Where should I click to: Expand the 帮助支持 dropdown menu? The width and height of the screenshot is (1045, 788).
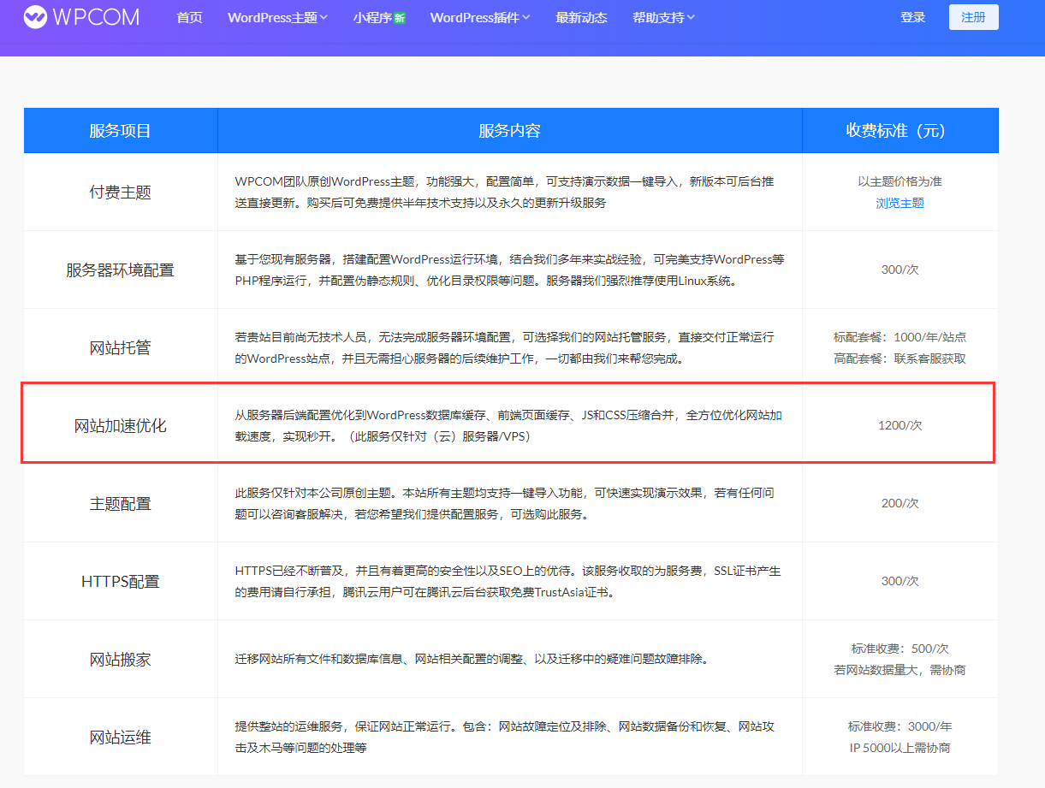(x=663, y=17)
